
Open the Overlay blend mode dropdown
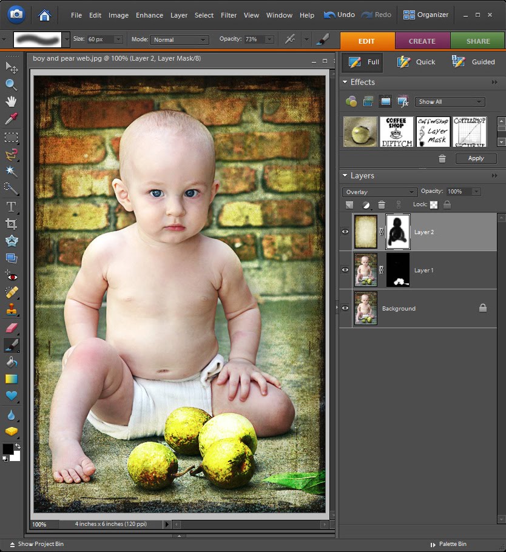(380, 192)
